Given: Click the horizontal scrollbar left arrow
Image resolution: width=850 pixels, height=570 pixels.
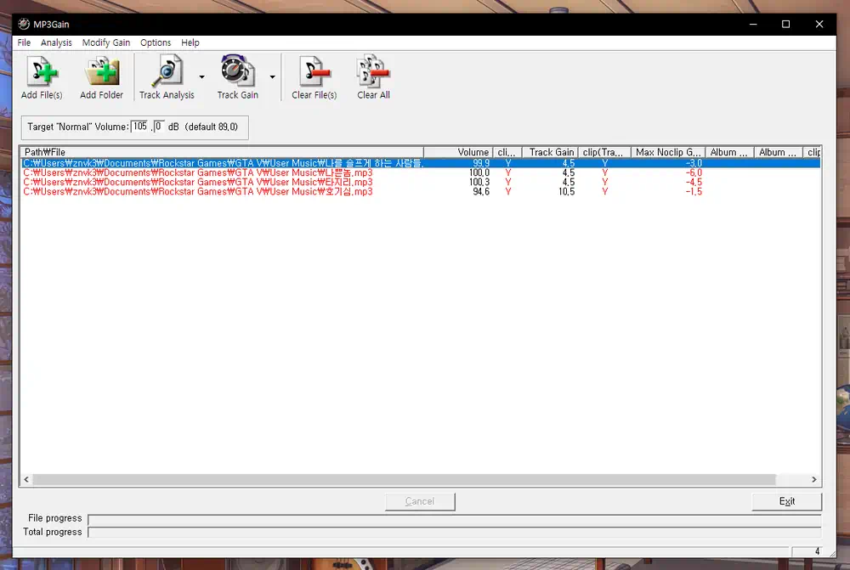Looking at the screenshot, I should point(26,479).
